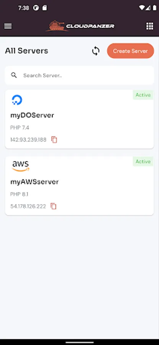Tap the DigitalOcean provider logo

(x=17, y=100)
